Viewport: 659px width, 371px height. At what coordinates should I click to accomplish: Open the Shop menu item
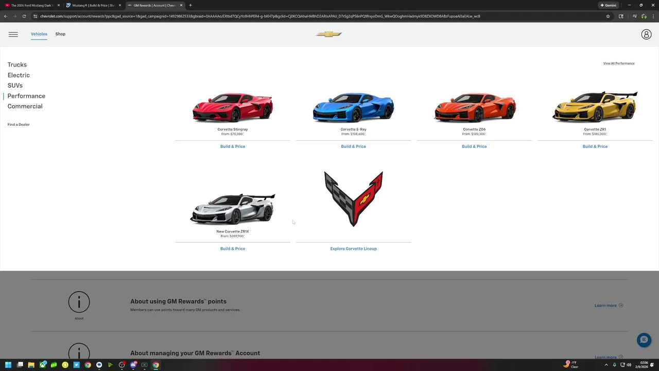click(60, 34)
